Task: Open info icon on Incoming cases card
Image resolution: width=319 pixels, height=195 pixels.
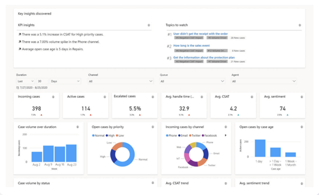Action: coord(53,97)
